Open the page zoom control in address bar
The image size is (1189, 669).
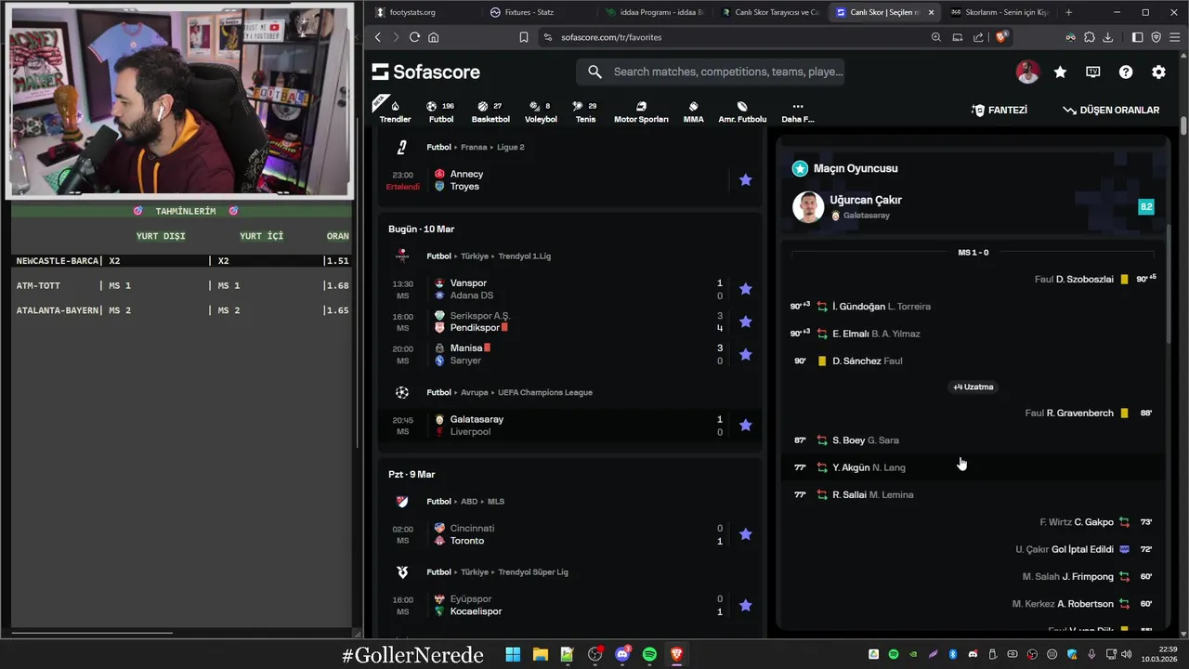pyautogui.click(x=936, y=37)
